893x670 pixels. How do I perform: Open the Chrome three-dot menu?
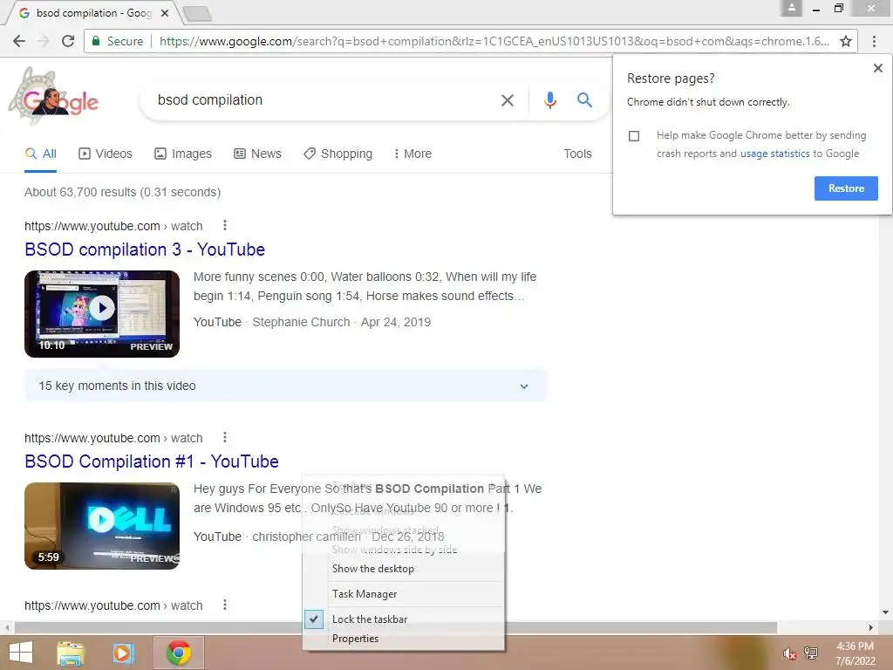[x=874, y=41]
